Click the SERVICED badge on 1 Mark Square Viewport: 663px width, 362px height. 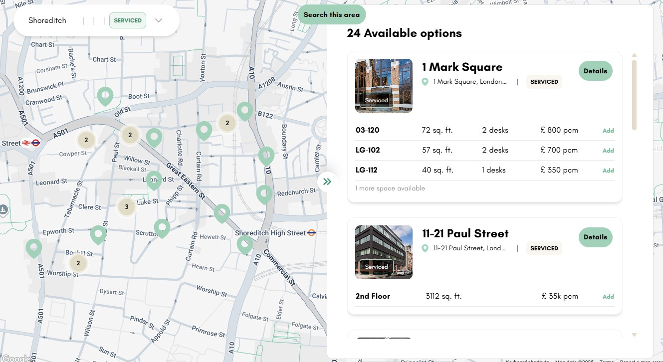coord(544,82)
